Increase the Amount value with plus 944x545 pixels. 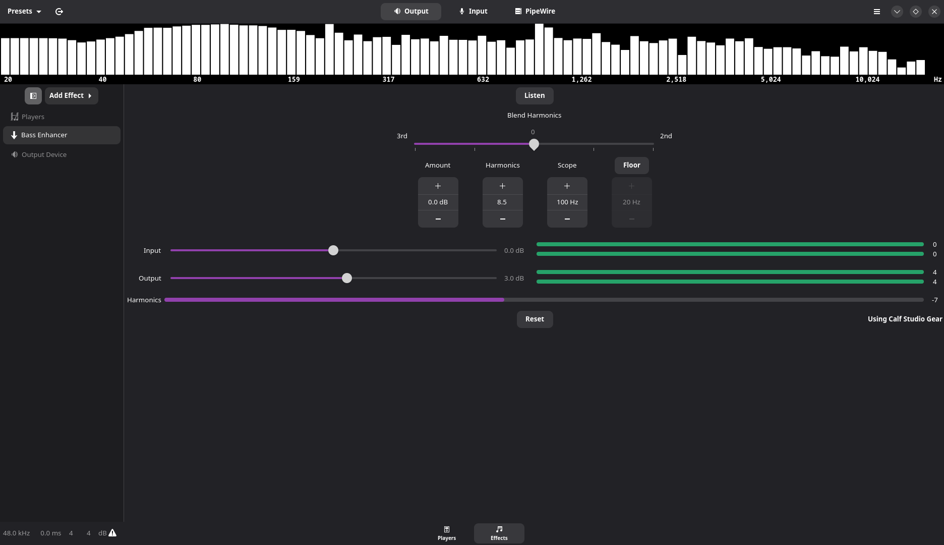(x=438, y=186)
